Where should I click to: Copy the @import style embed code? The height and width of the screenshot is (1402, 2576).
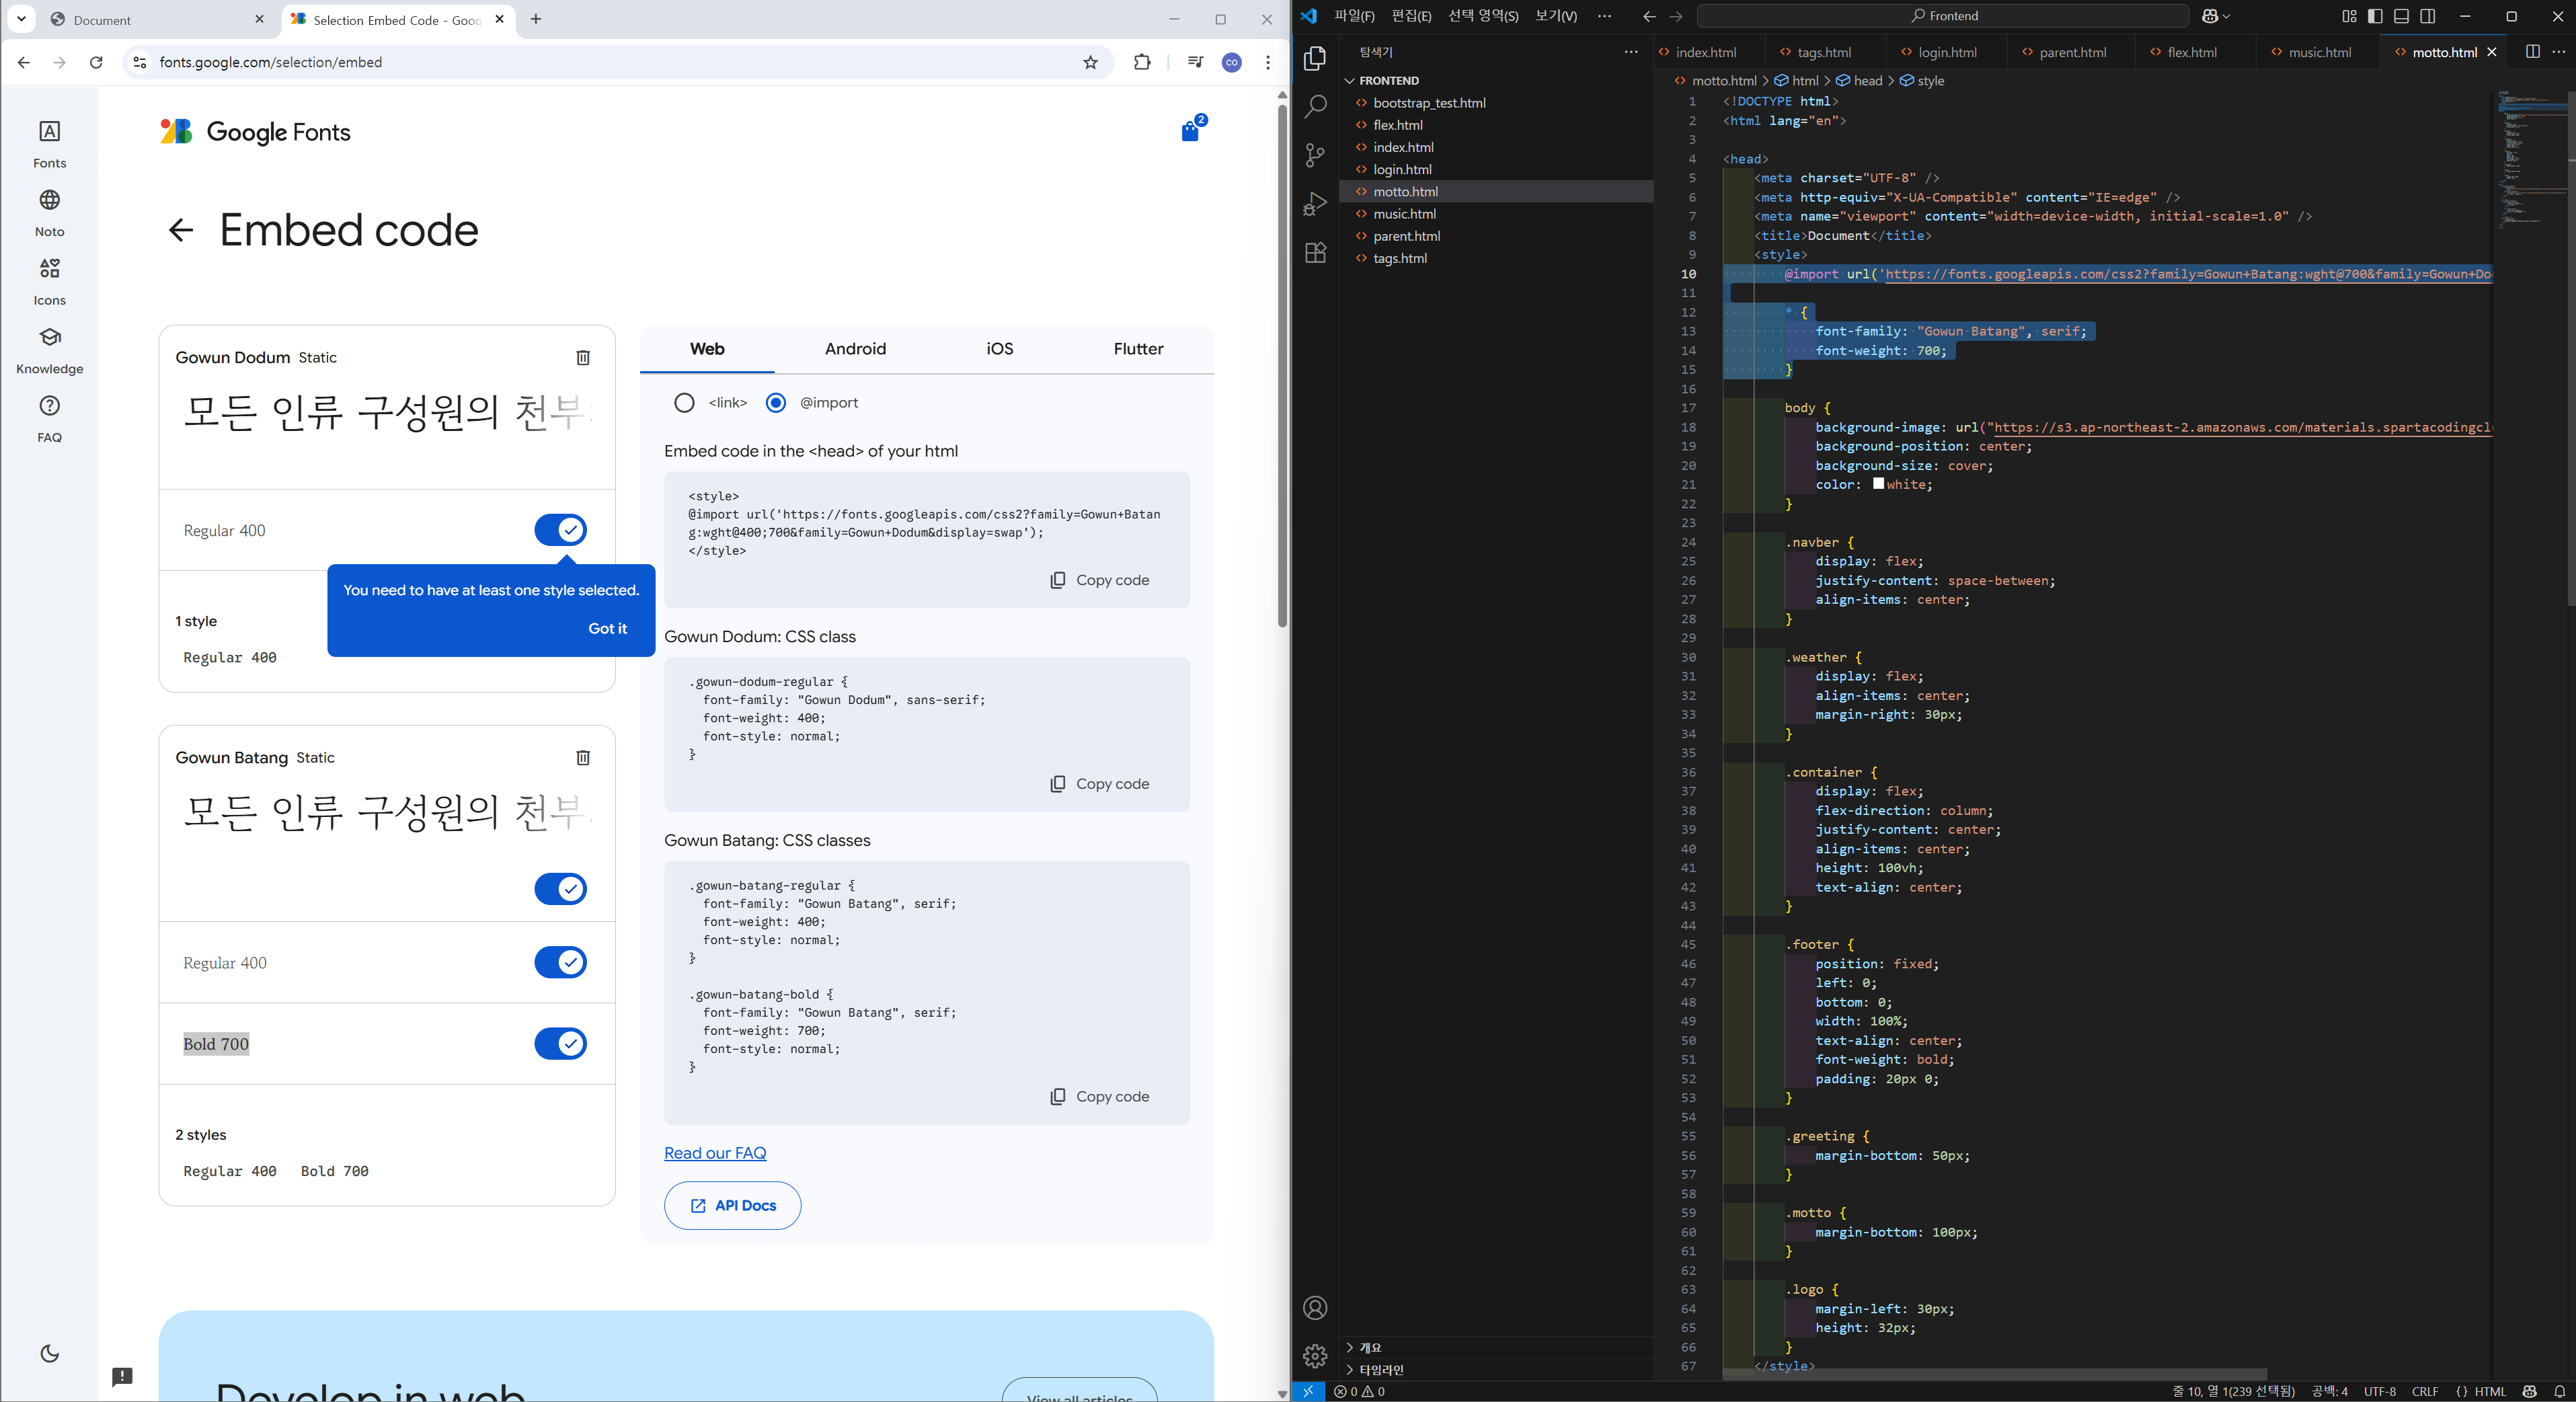pos(1099,580)
